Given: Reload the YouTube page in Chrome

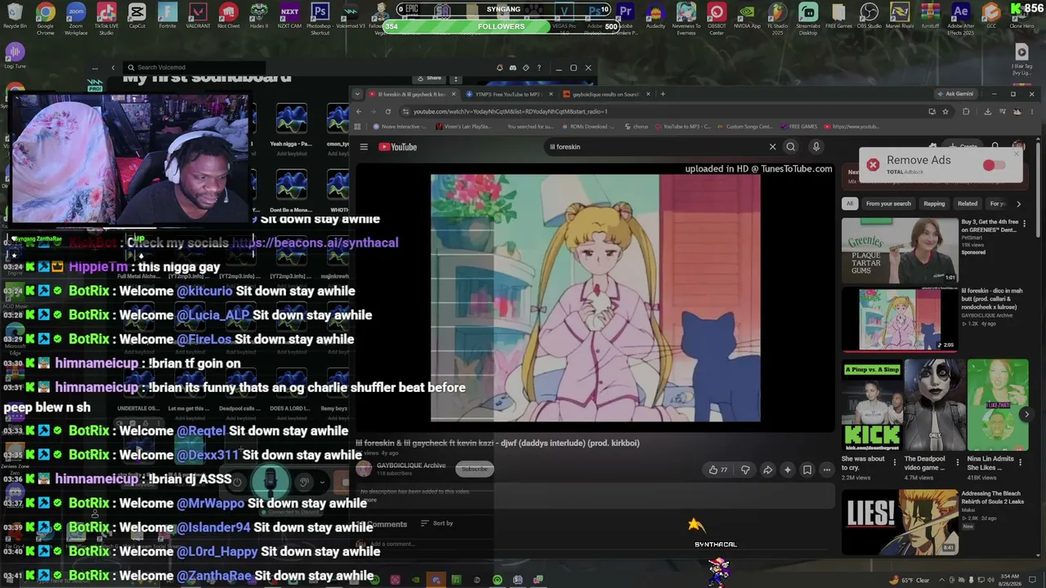Looking at the screenshot, I should [x=388, y=111].
